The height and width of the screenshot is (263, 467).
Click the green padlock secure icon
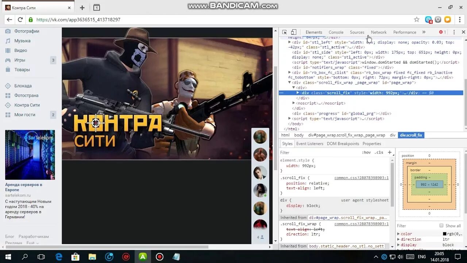pos(31,20)
